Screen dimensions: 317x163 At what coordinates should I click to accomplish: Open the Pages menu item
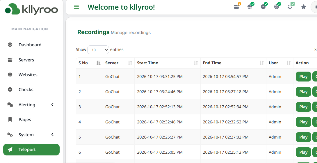tap(31, 120)
